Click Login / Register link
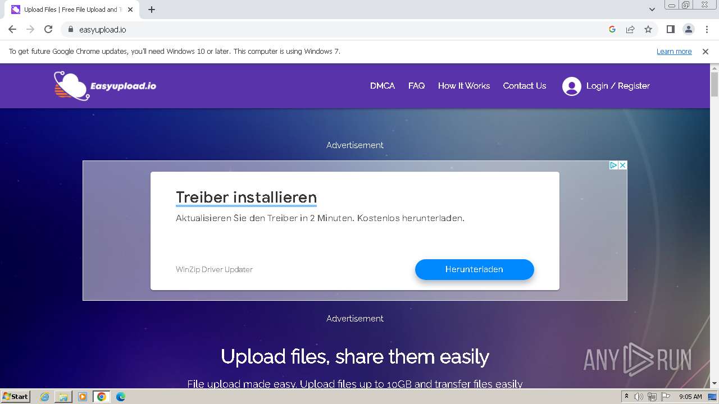719x404 pixels. 618,86
